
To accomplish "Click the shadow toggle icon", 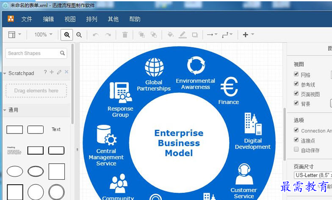I will point(195,35).
